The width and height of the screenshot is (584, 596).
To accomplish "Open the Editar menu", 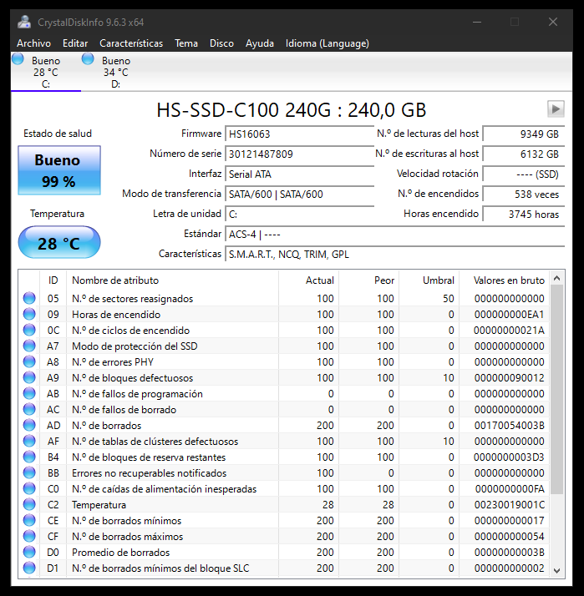I will (75, 43).
